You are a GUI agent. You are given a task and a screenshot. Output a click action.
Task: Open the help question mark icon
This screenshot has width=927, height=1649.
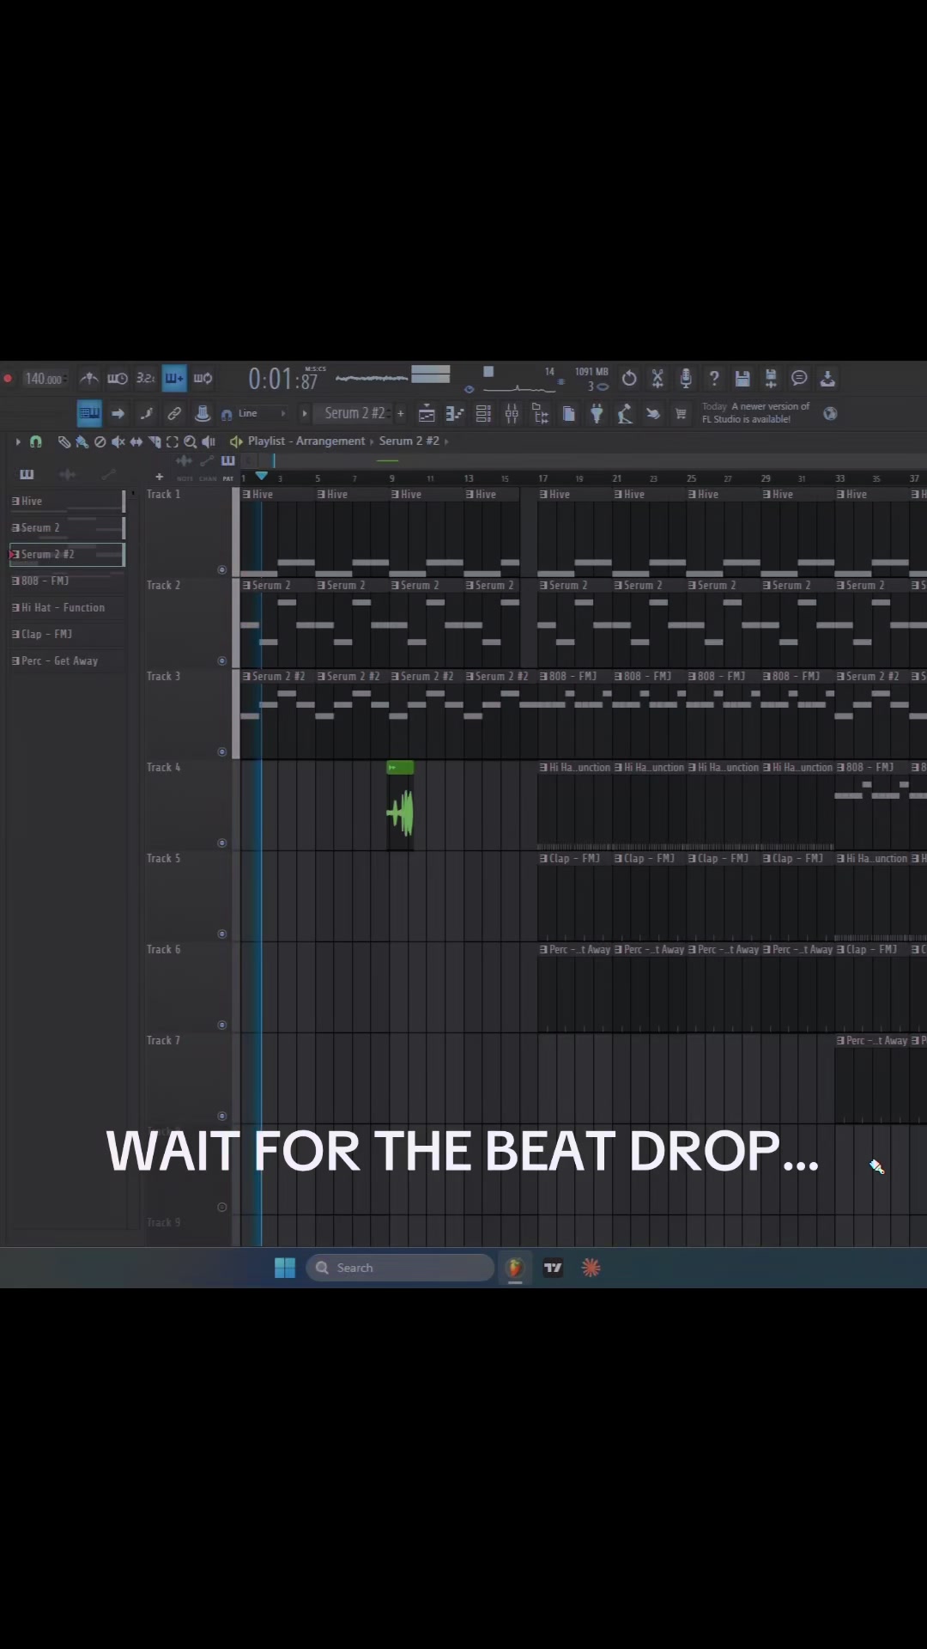[714, 378]
